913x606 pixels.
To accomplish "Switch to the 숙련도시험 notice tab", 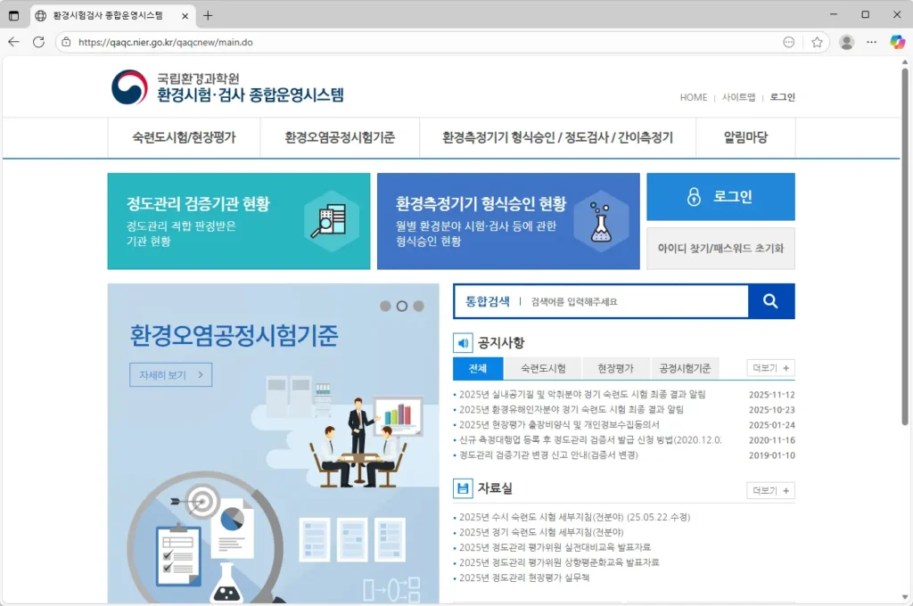I will (543, 368).
